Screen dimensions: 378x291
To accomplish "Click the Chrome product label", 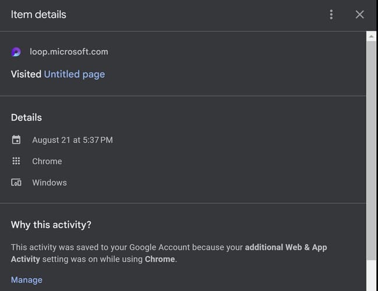I will 47,161.
